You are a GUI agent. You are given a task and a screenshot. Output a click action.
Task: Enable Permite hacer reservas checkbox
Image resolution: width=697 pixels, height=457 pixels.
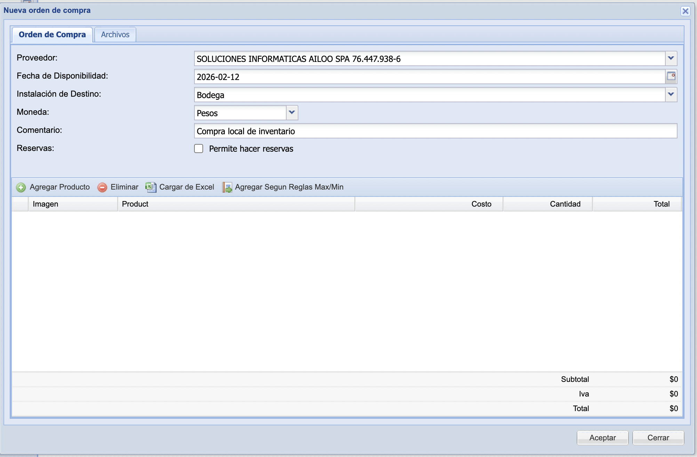coord(199,149)
